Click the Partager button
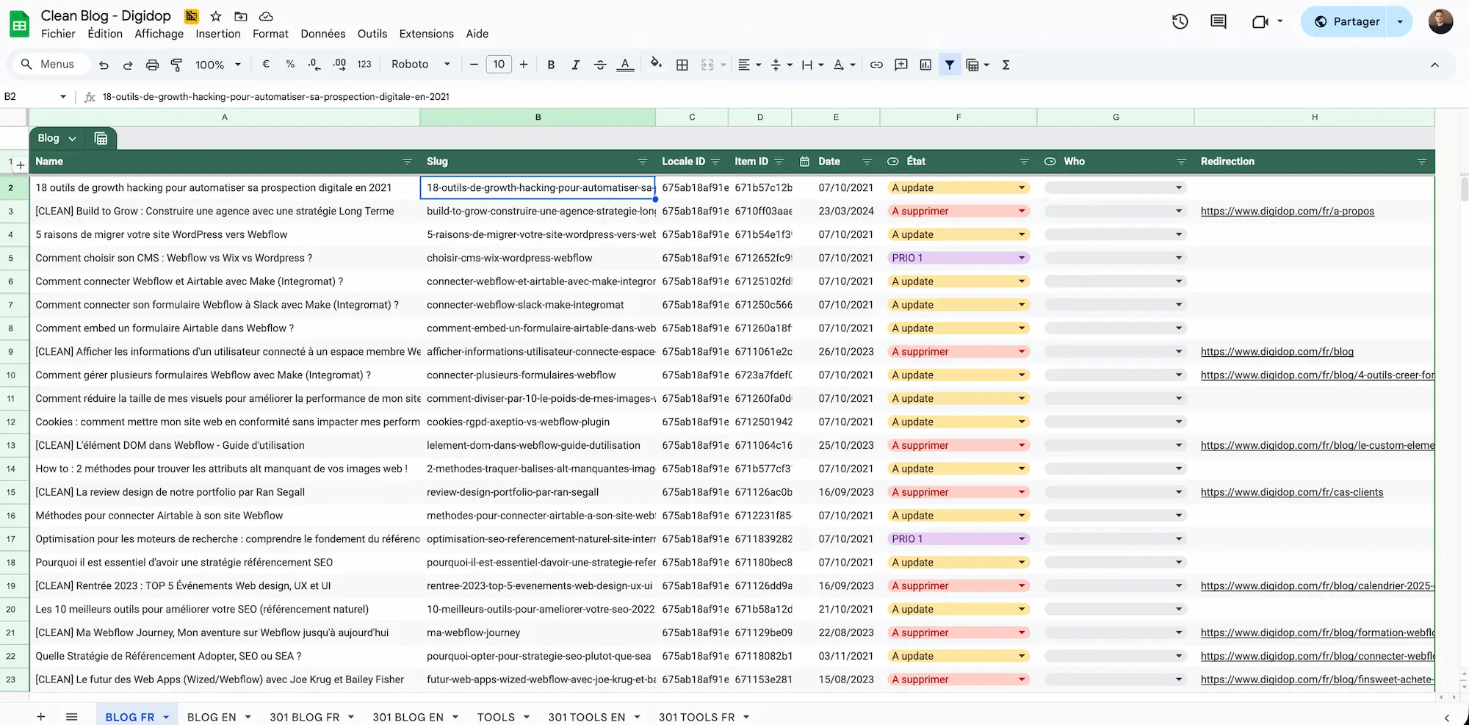 1355,21
